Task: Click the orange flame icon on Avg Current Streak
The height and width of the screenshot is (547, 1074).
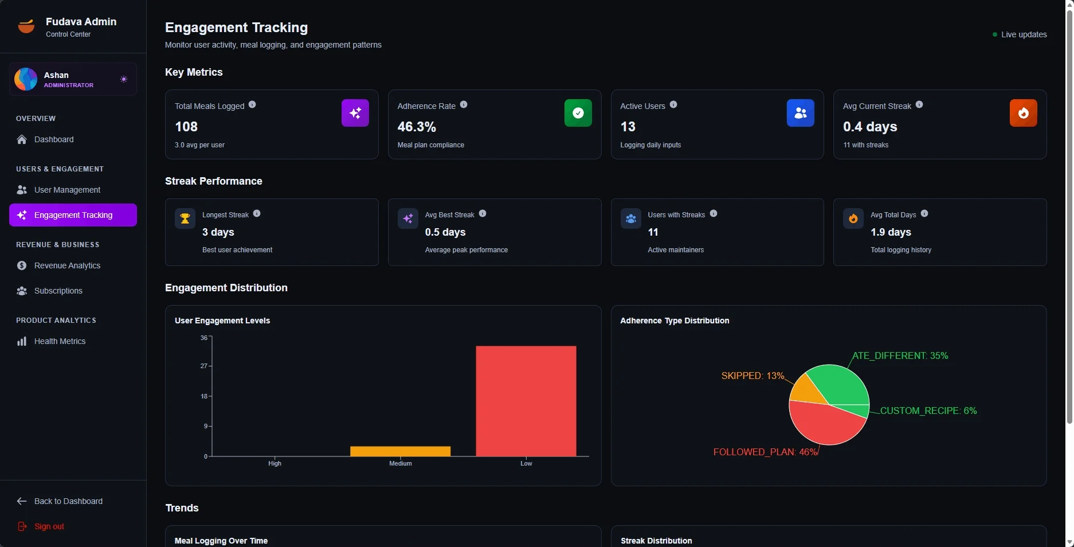Action: 1023,113
